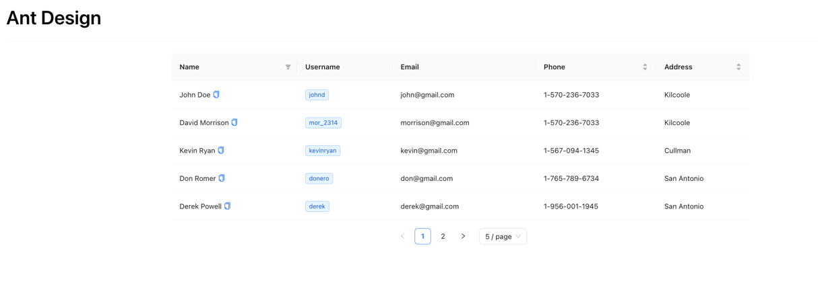Click phone 1-956-001-1945
Screen dimensions: 818x302
point(571,206)
